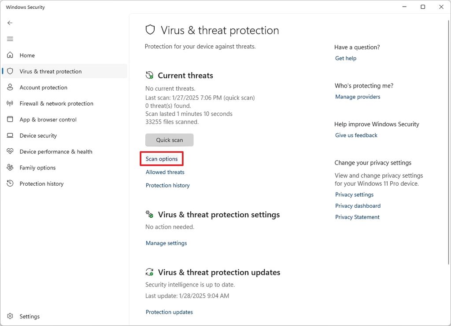Navigate back with the back arrow

10,22
